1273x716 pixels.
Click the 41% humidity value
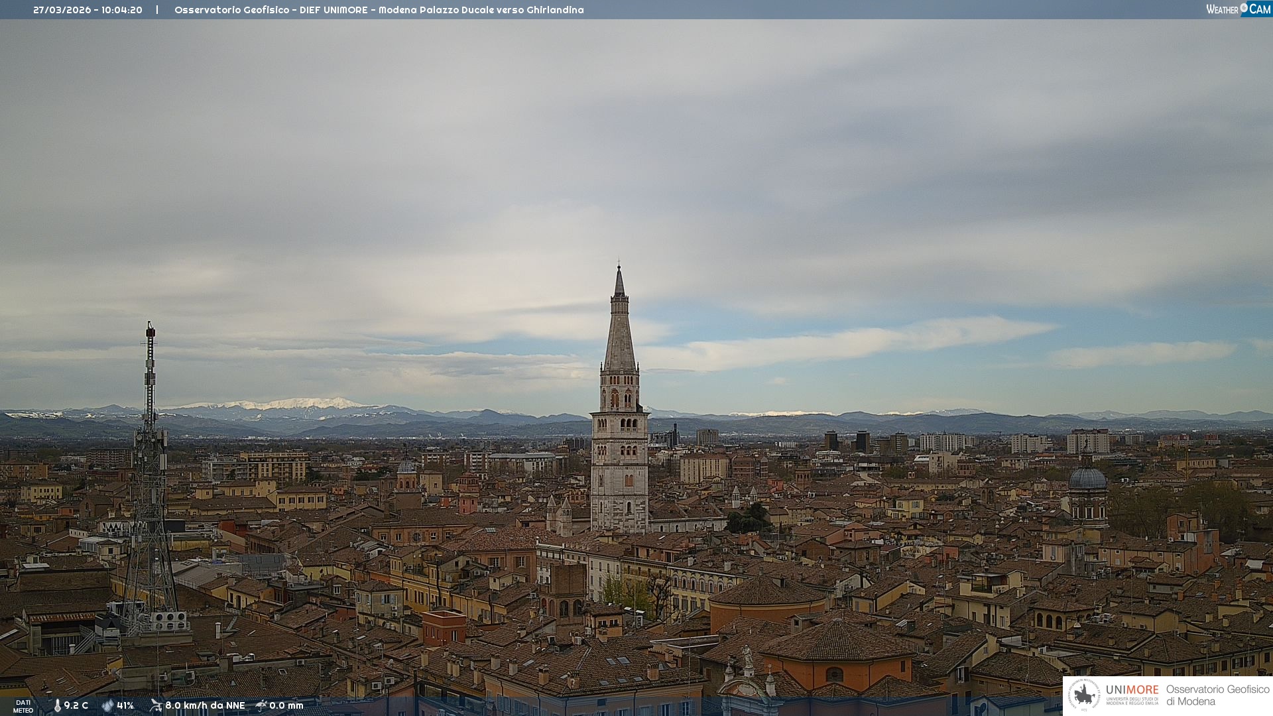click(125, 705)
